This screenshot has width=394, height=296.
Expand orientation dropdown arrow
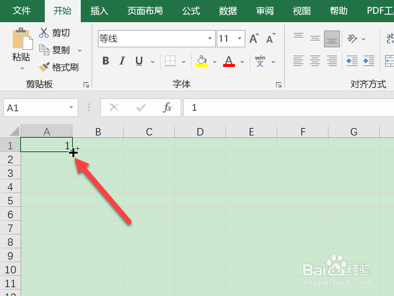coord(363,39)
